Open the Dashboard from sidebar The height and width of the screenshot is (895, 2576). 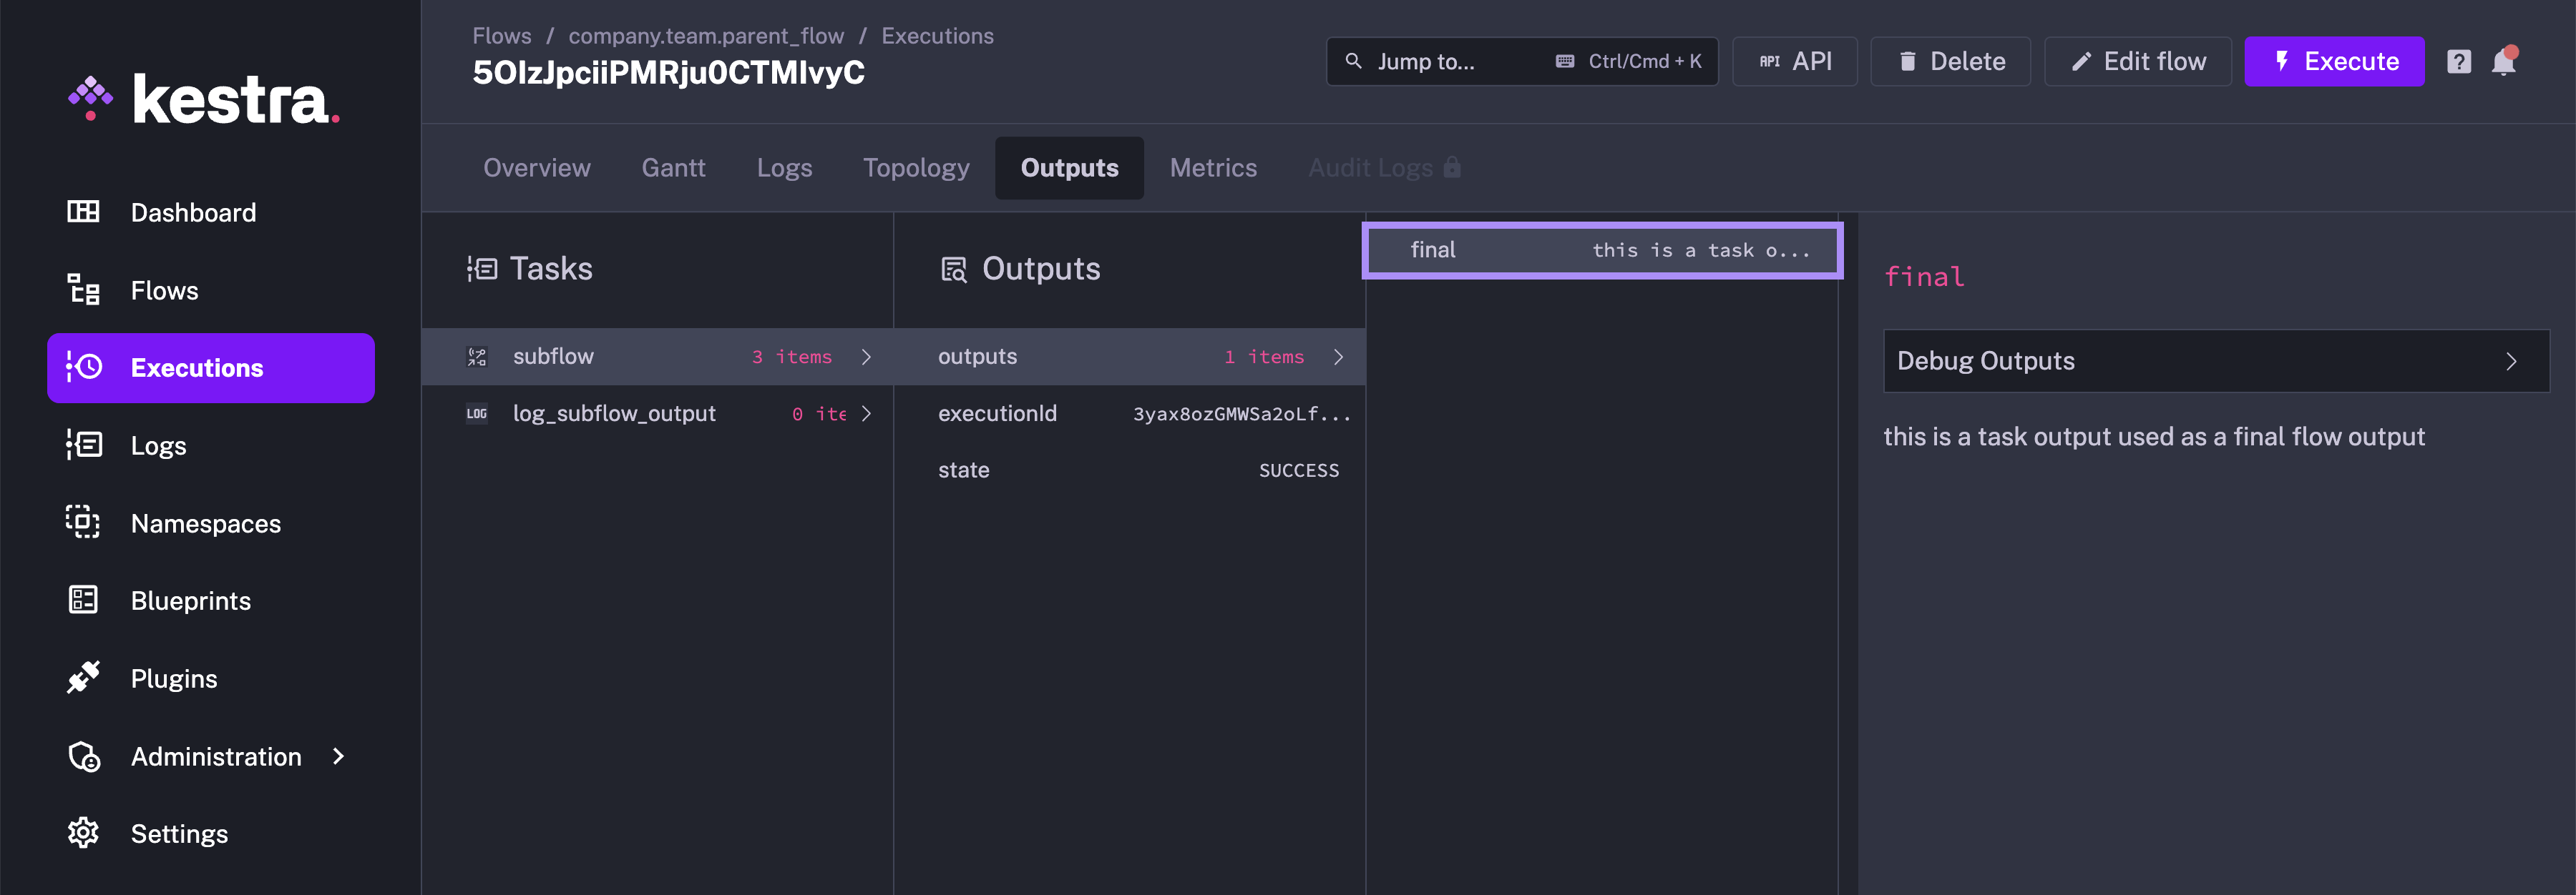192,212
